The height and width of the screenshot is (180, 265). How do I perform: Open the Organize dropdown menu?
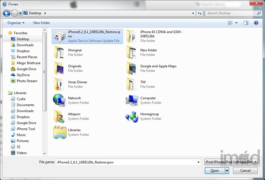coord(16,23)
